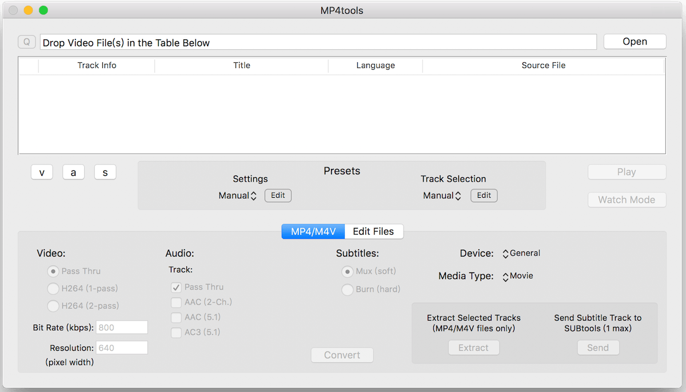This screenshot has height=392, width=686.
Task: Click the drop video file path field
Action: pyautogui.click(x=318, y=42)
